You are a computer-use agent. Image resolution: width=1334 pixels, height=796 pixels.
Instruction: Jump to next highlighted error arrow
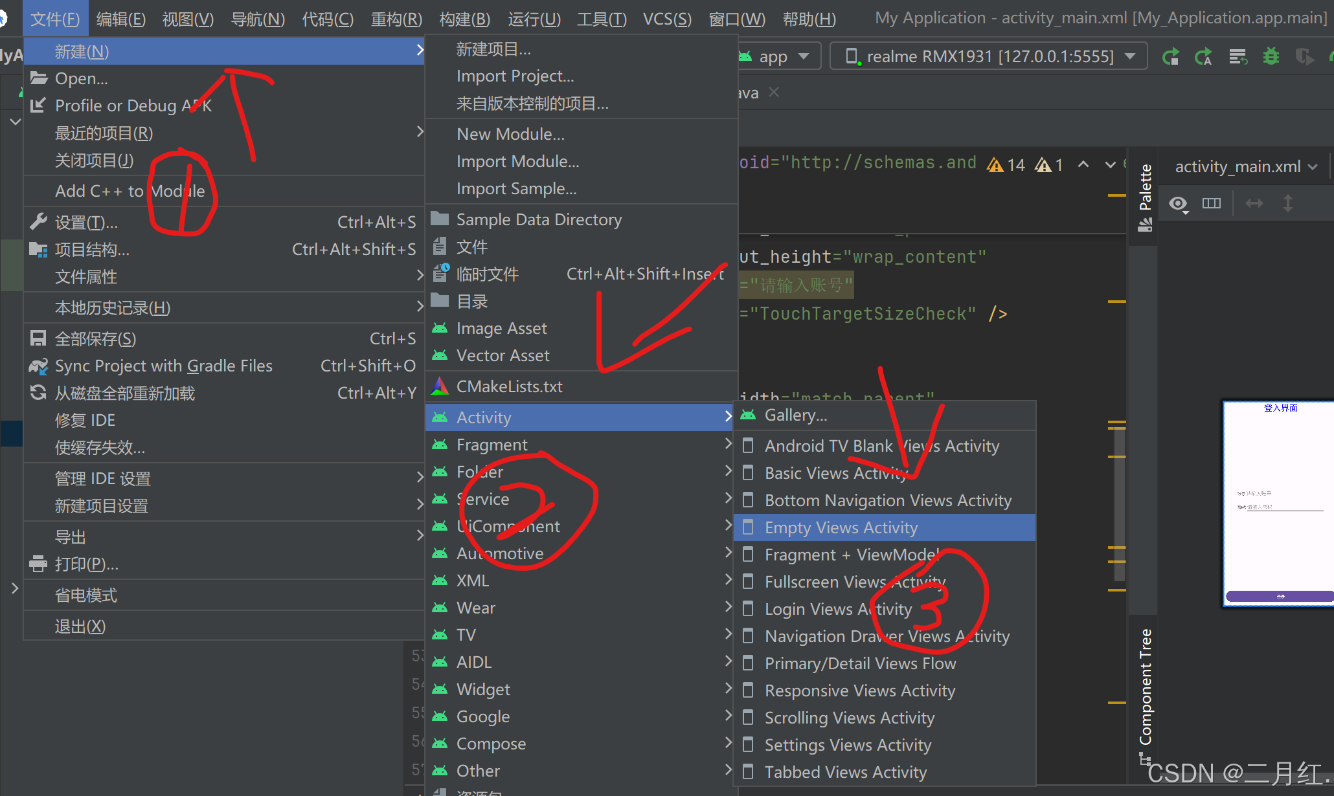1110,164
